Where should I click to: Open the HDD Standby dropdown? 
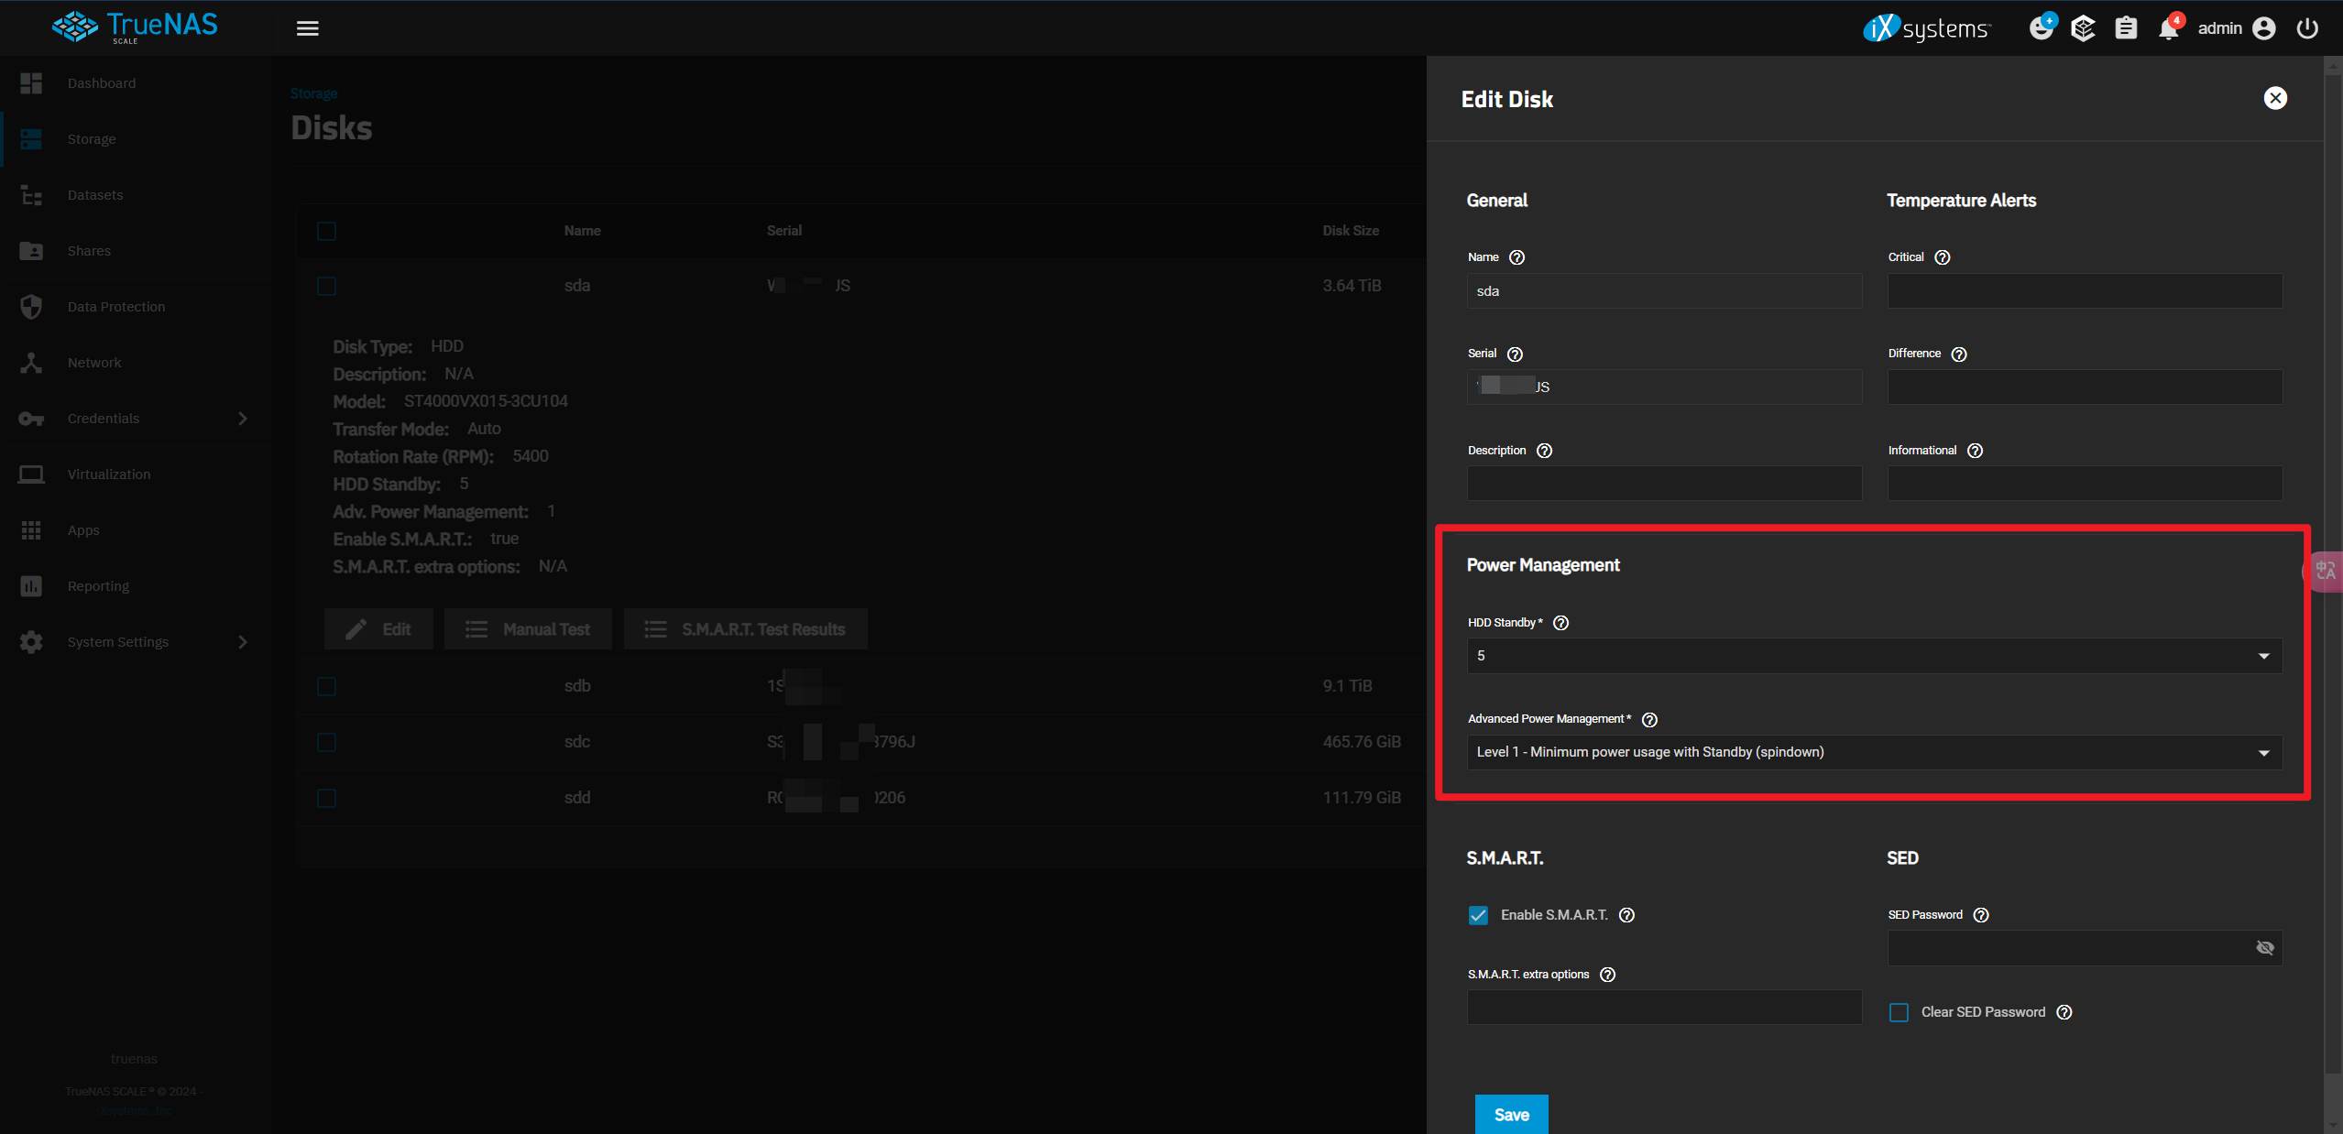point(1874,656)
